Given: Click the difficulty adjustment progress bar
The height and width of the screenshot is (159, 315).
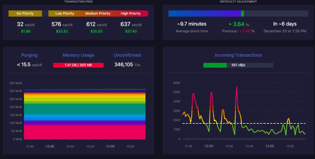Looking at the screenshot, I should (238, 14).
